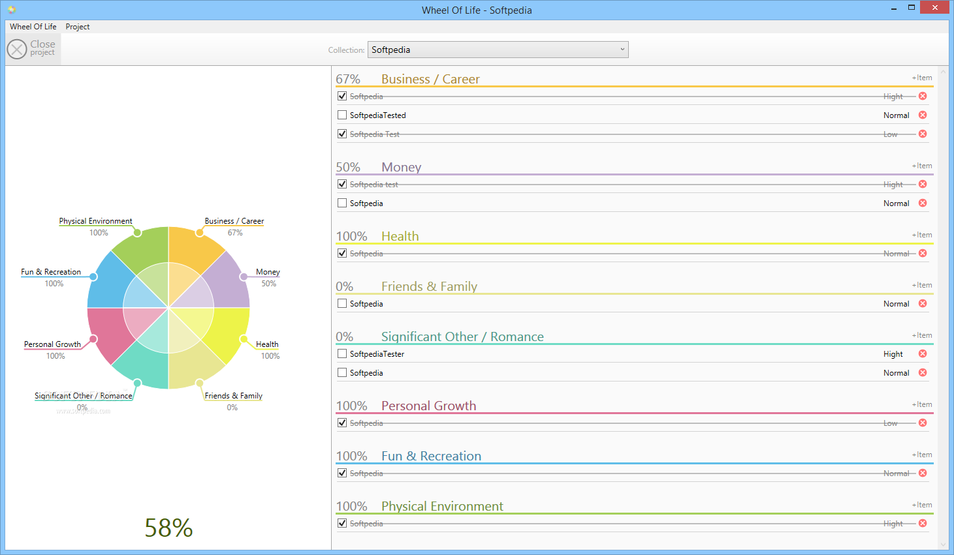The width and height of the screenshot is (954, 555).
Task: Add item to Significant Other / Romance
Action: point(922,335)
